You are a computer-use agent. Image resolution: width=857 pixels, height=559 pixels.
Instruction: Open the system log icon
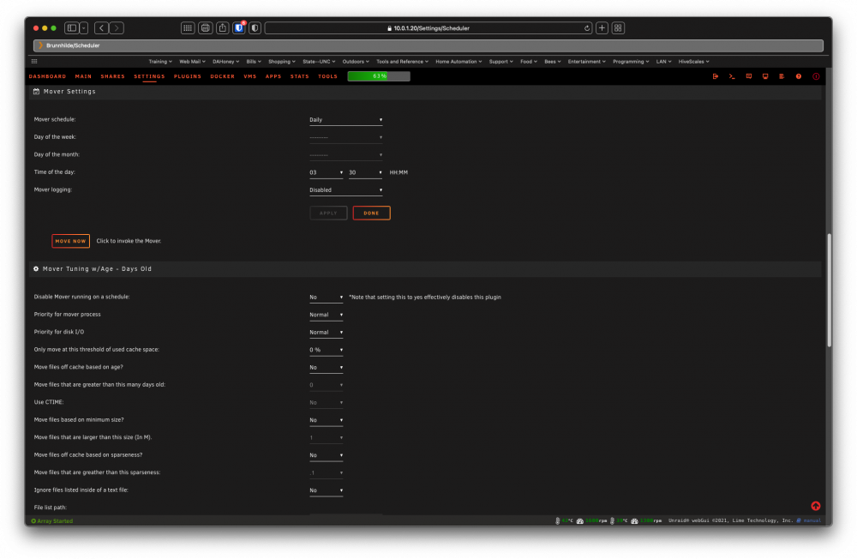[782, 76]
